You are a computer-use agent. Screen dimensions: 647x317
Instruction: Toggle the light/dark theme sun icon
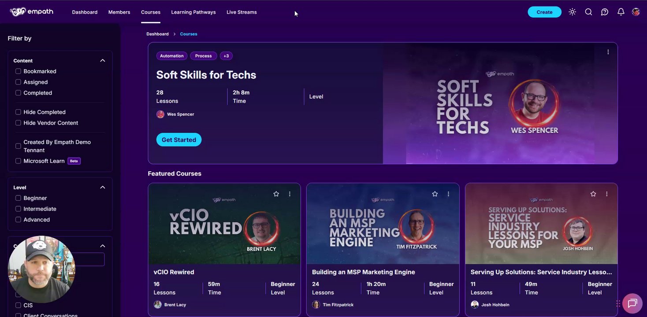[x=572, y=12]
